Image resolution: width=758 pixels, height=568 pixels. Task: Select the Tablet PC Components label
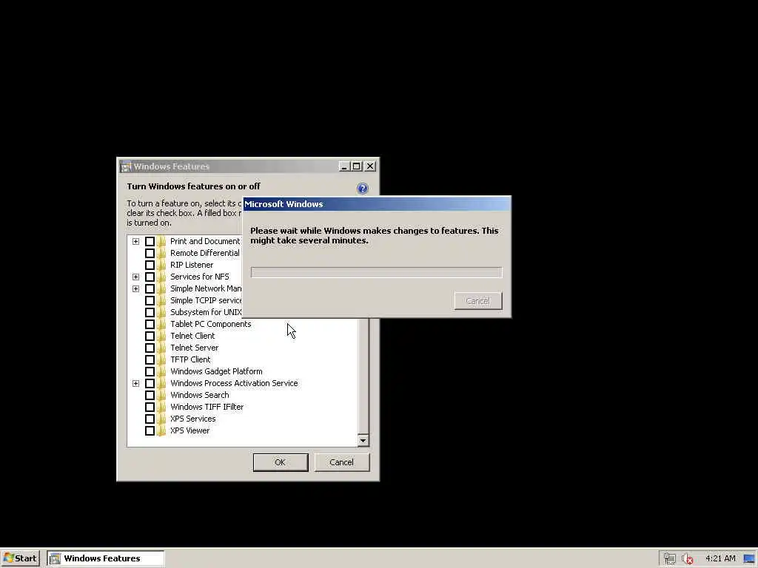211,324
